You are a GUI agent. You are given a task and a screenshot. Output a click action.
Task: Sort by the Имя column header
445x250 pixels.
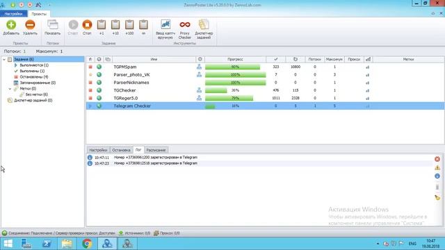pos(154,59)
